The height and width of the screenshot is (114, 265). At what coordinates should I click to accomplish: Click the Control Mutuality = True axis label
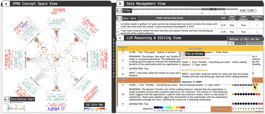point(87,59)
